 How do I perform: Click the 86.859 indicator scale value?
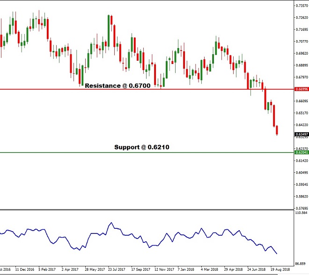[x=301, y=264]
